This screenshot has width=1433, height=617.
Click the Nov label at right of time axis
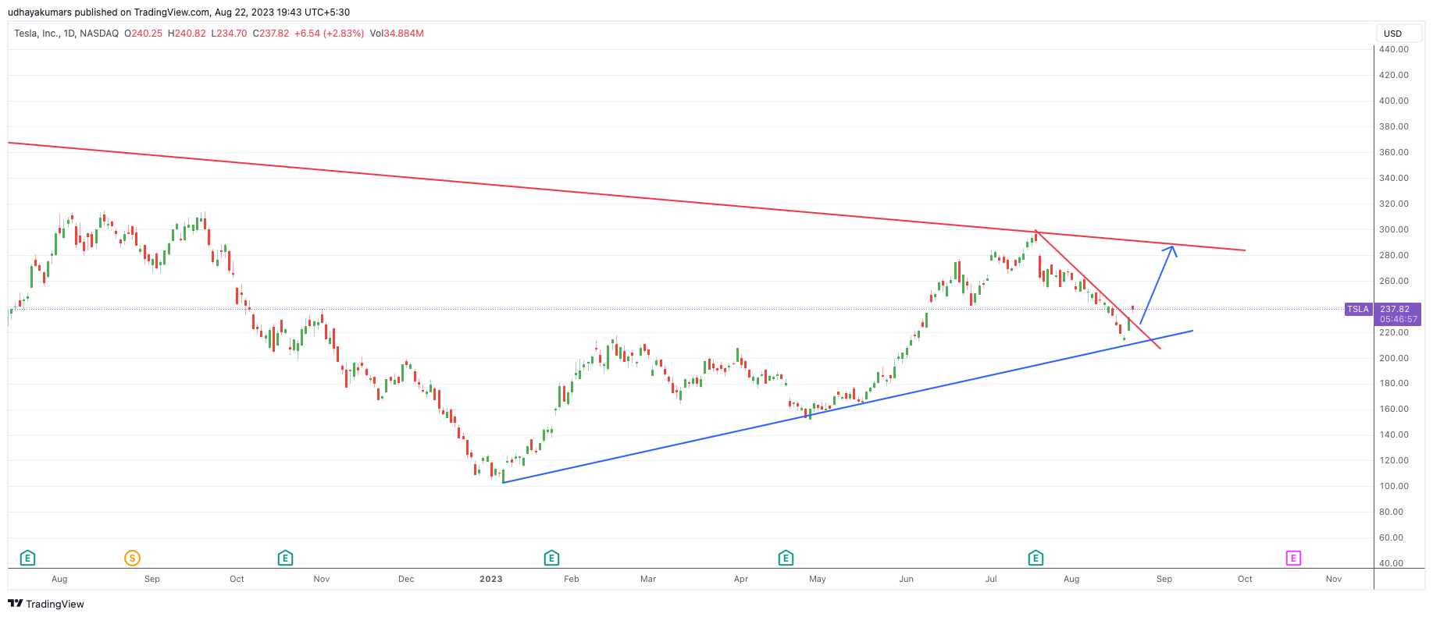pos(1334,579)
